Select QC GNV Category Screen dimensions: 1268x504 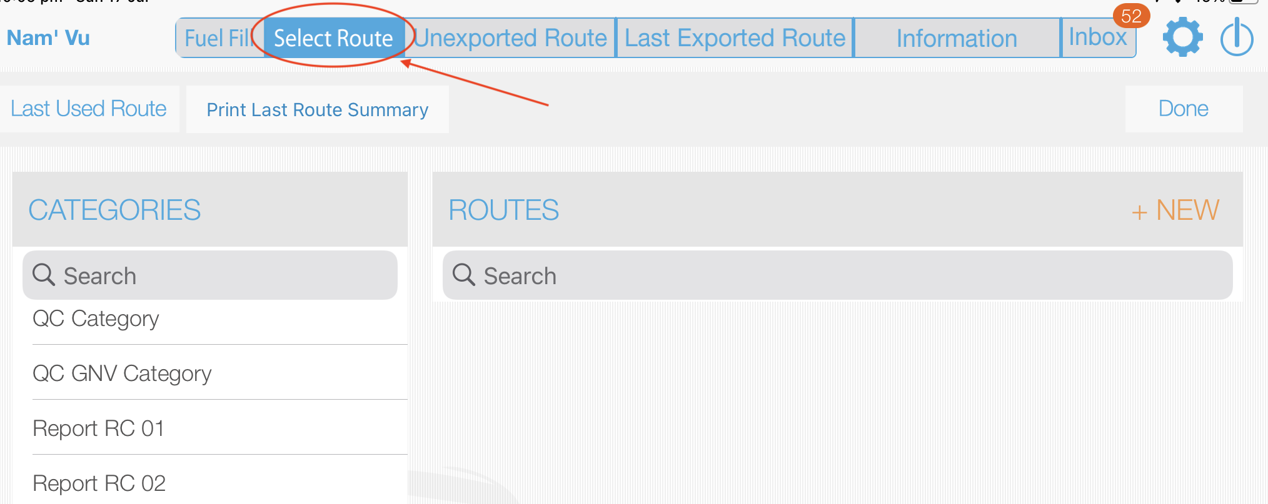(x=122, y=373)
